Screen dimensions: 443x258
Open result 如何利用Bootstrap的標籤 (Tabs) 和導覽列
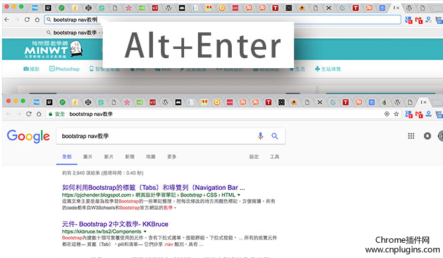tap(154, 187)
